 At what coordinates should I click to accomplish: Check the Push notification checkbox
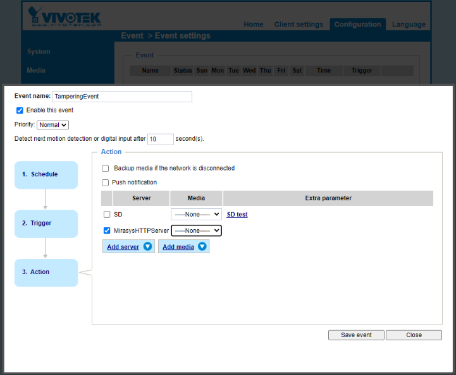pos(106,182)
